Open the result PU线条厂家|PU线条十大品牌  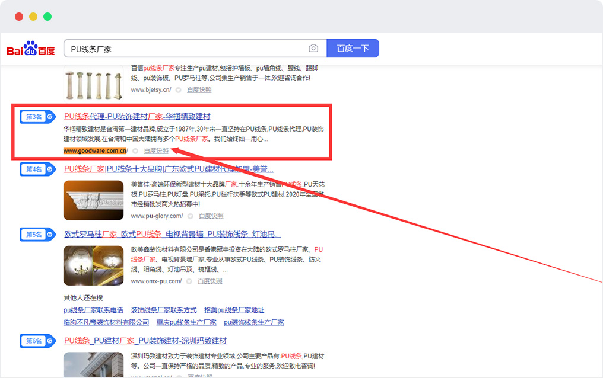(x=169, y=169)
